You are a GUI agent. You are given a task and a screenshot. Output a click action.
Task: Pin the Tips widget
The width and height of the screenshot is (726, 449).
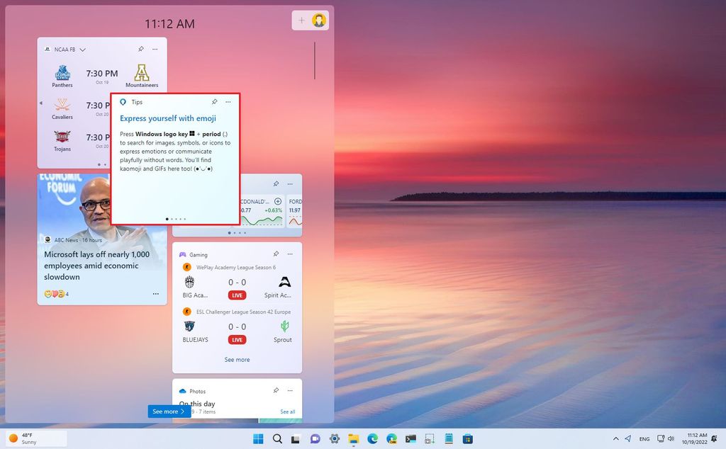pyautogui.click(x=213, y=102)
